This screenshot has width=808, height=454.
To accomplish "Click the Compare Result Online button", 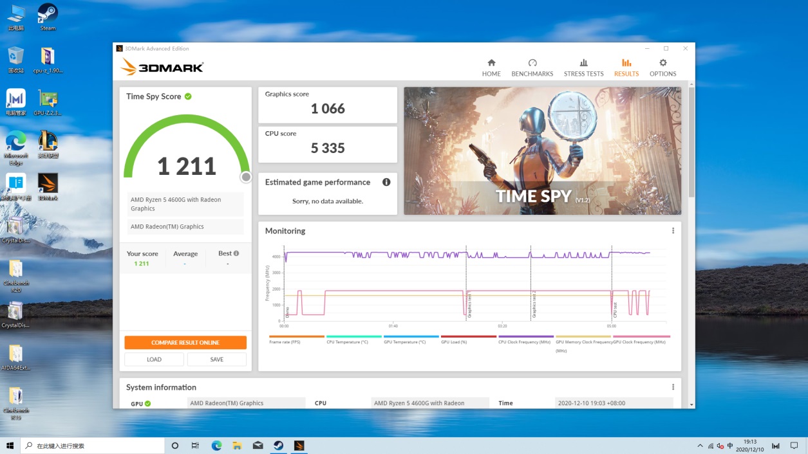I will coord(185,343).
